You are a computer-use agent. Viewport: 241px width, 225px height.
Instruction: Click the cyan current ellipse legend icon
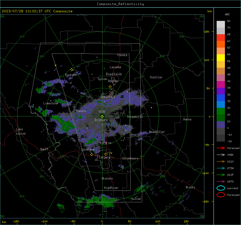(221, 188)
